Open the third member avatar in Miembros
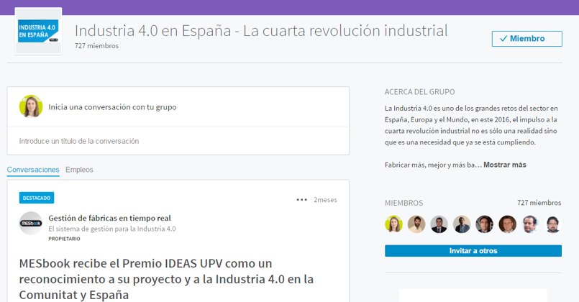Screen dimensions: 579x302 click(x=439, y=224)
